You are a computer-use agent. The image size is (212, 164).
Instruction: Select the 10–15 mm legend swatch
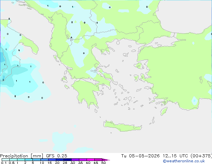click(44, 160)
